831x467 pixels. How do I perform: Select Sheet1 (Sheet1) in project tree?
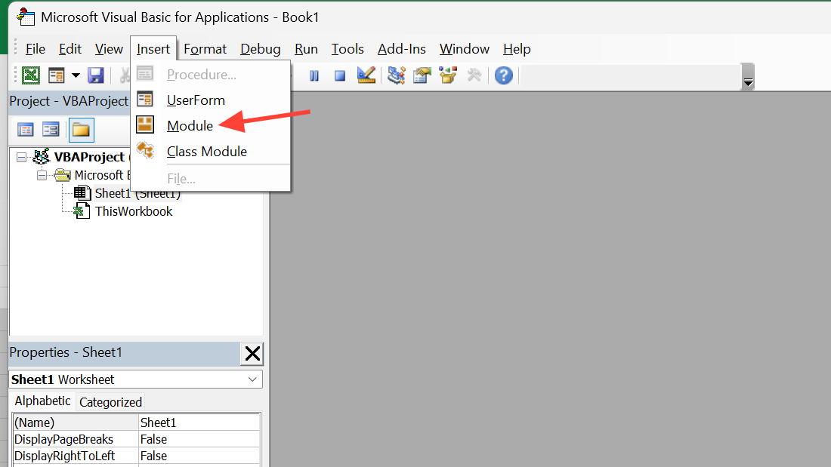coord(137,193)
